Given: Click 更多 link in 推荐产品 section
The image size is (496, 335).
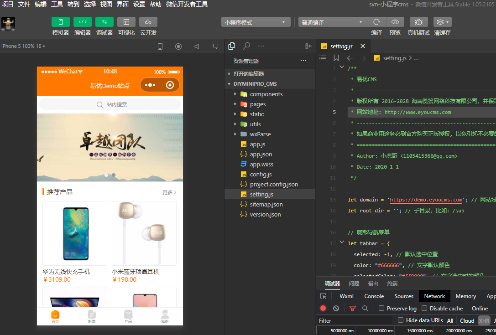Looking at the screenshot, I should (169, 192).
